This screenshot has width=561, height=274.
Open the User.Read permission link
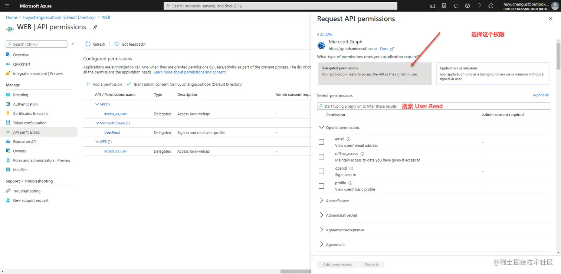[112, 133]
